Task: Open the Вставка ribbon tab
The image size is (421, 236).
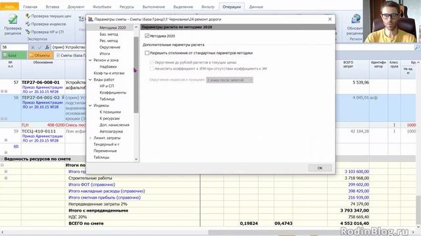Action: point(53,7)
